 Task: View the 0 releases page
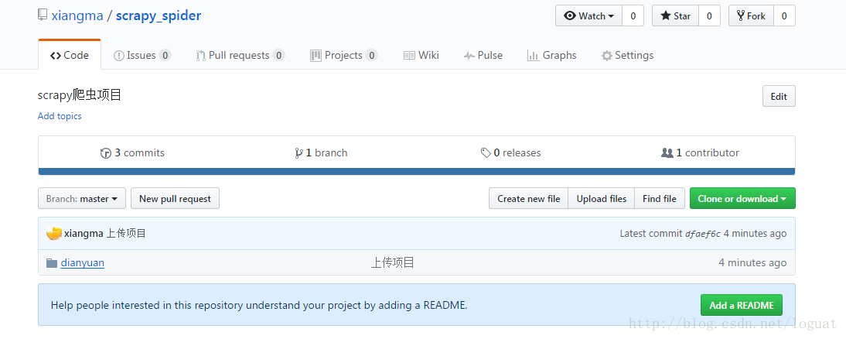(510, 152)
